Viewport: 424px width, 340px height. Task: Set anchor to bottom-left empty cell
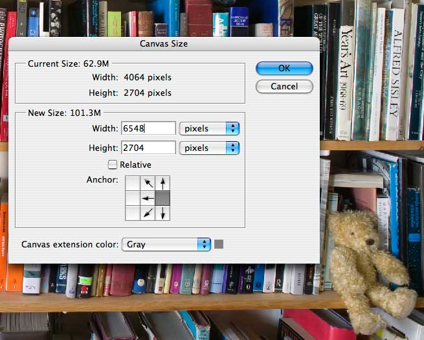click(133, 213)
